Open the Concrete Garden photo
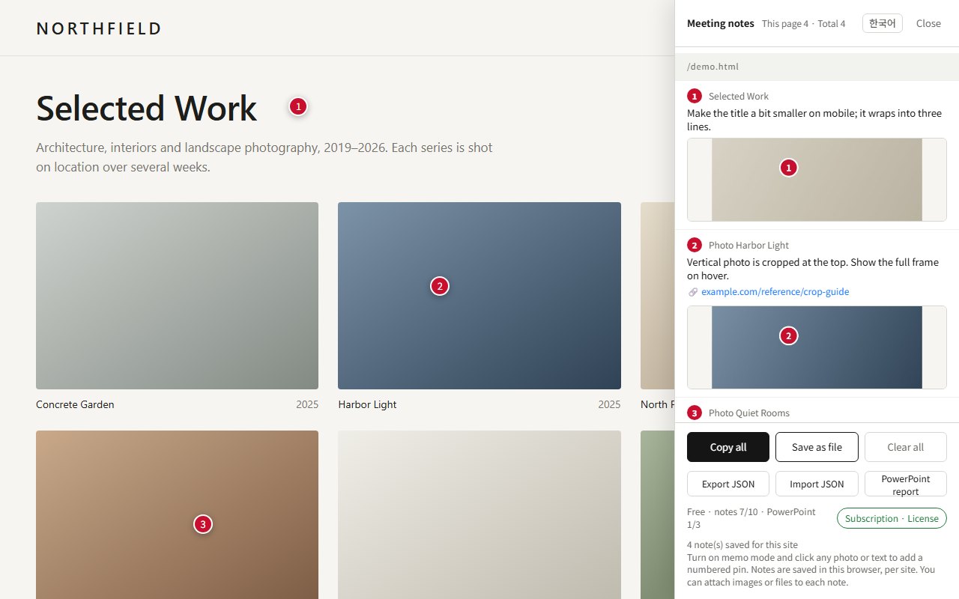Screen dimensions: 959x599 click(x=177, y=296)
